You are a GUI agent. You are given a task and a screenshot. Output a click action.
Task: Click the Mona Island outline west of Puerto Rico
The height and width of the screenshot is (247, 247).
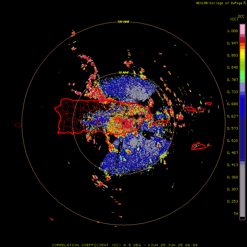coord(18,125)
